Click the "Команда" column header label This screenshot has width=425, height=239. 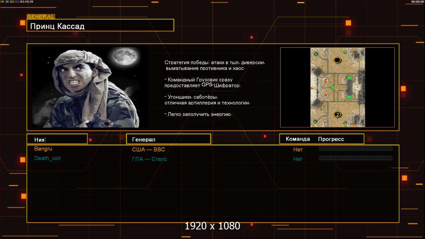click(x=298, y=139)
